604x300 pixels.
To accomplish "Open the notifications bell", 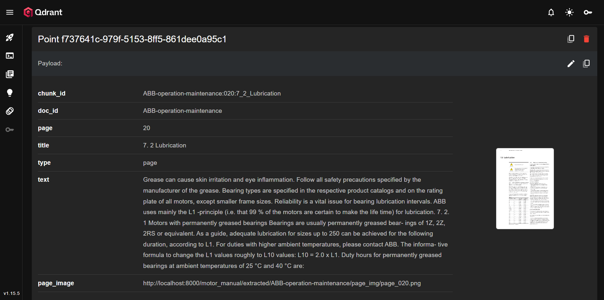I will coord(551,12).
